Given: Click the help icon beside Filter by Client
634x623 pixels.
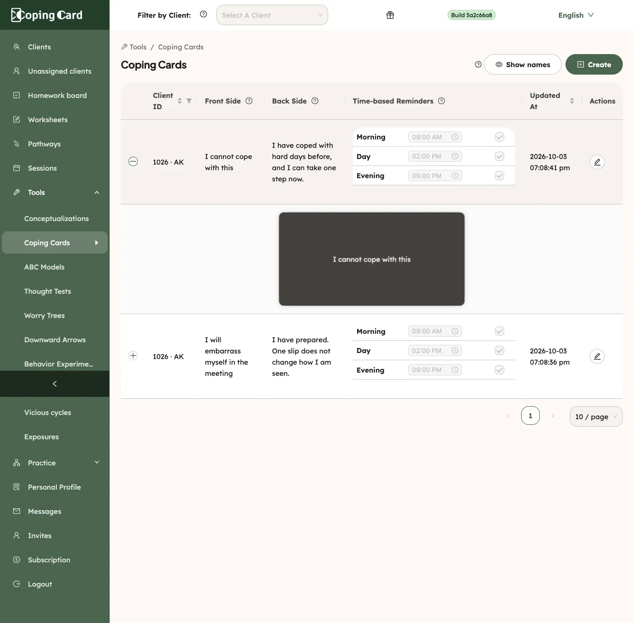Looking at the screenshot, I should (x=203, y=14).
